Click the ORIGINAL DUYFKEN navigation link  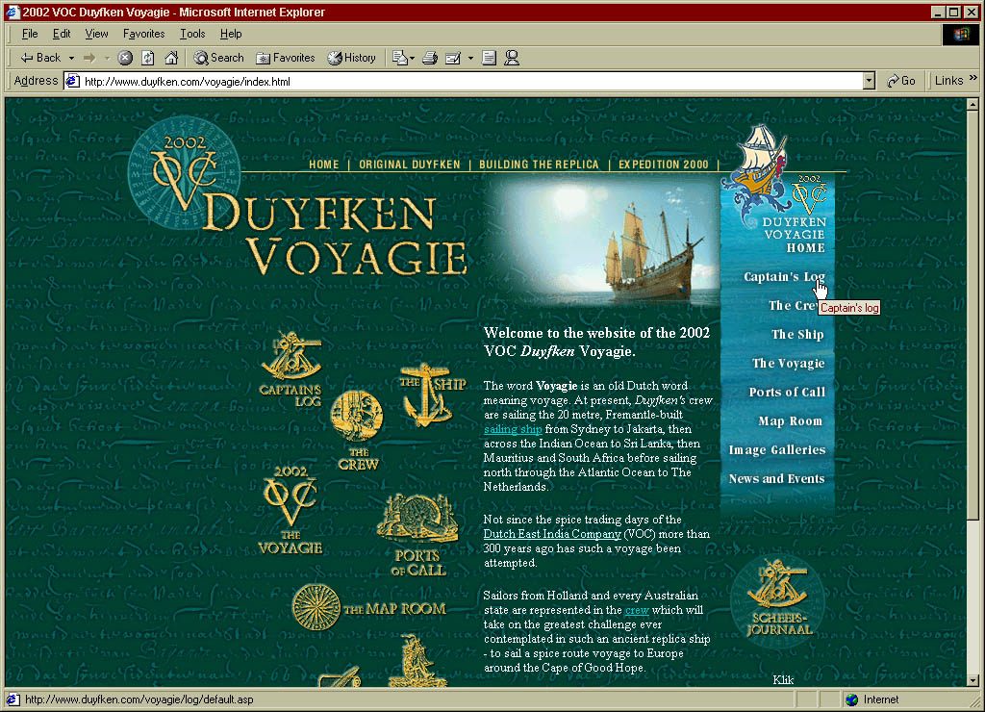(410, 164)
